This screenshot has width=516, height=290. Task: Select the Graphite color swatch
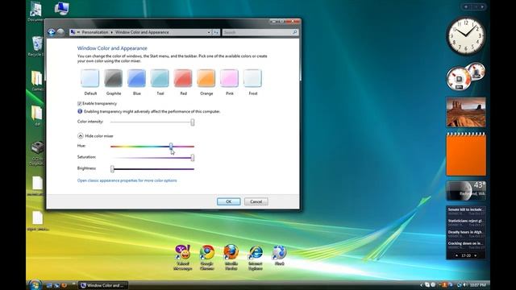[113, 78]
